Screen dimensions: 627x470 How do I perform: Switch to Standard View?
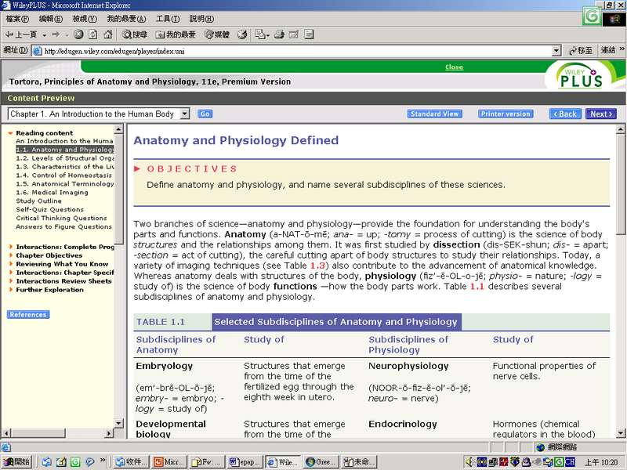(x=435, y=114)
